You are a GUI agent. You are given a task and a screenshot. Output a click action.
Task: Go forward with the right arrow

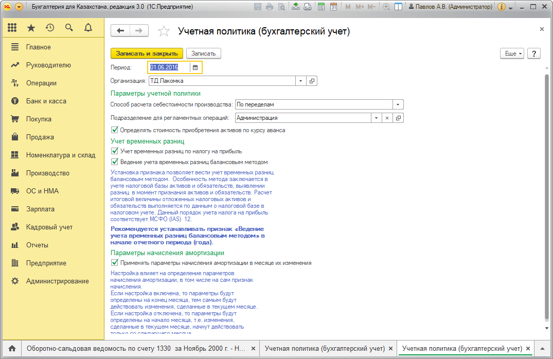pos(139,31)
